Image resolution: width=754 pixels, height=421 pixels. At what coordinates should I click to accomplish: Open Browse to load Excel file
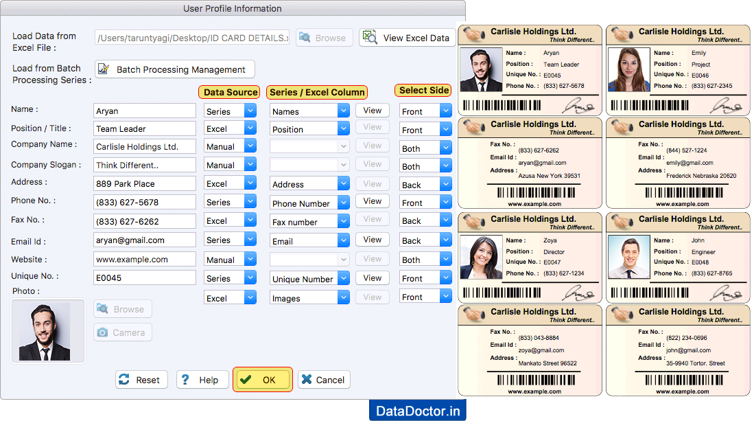click(x=324, y=38)
